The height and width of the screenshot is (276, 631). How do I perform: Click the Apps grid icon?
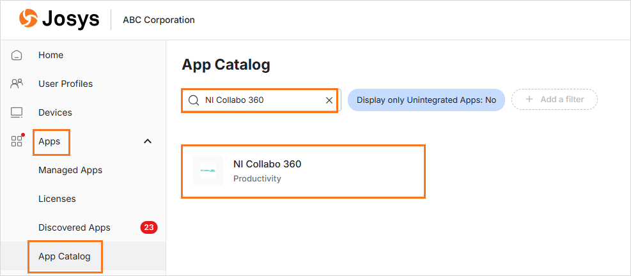pos(17,141)
